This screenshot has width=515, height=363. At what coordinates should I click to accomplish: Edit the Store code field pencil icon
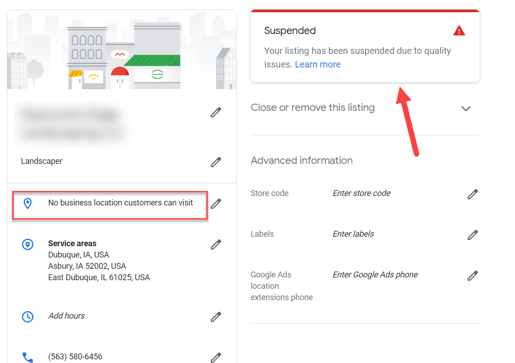pyautogui.click(x=472, y=194)
